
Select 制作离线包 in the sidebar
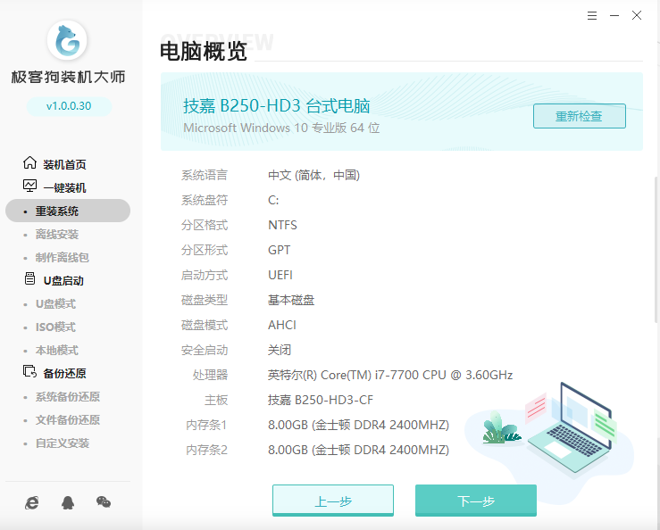[63, 258]
